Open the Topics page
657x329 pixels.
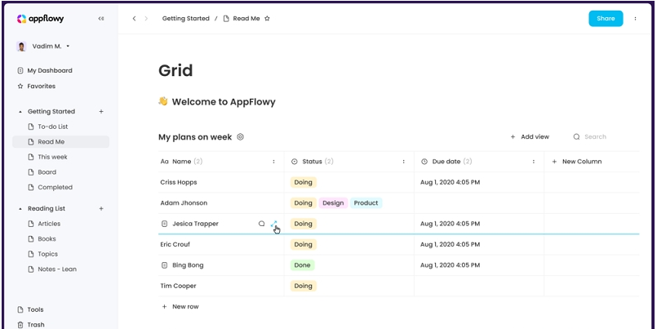(42, 254)
